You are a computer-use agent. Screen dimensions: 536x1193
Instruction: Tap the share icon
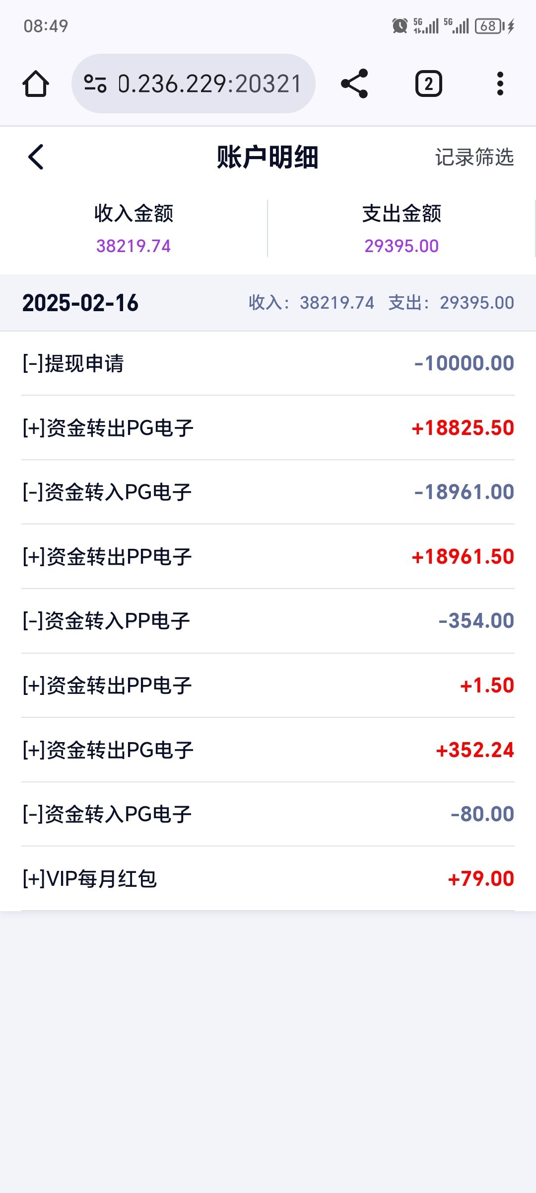click(x=354, y=84)
